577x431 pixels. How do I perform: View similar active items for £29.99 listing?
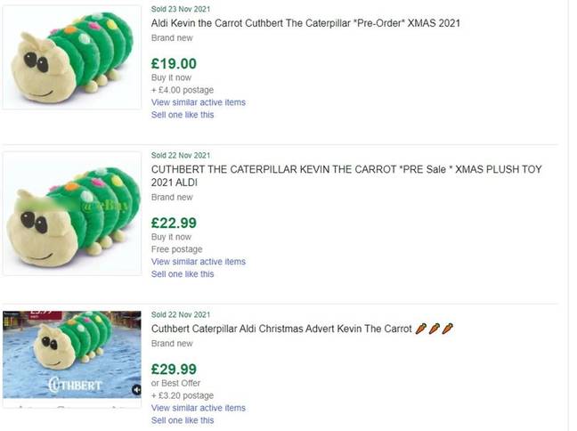click(x=199, y=408)
